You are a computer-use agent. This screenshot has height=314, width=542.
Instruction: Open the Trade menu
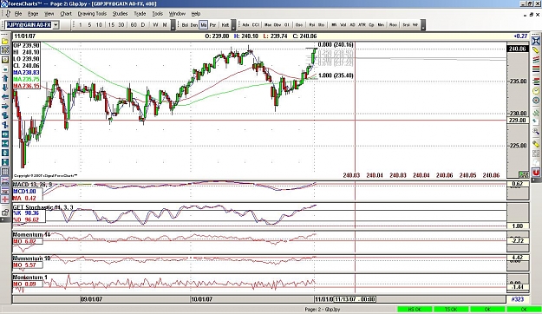140,14
